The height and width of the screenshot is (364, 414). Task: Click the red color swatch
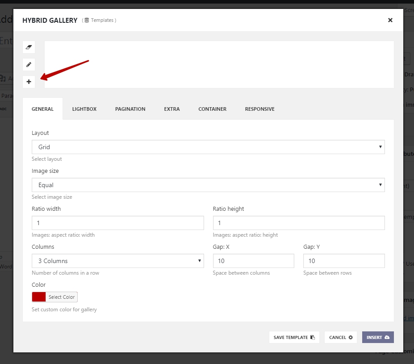point(39,297)
